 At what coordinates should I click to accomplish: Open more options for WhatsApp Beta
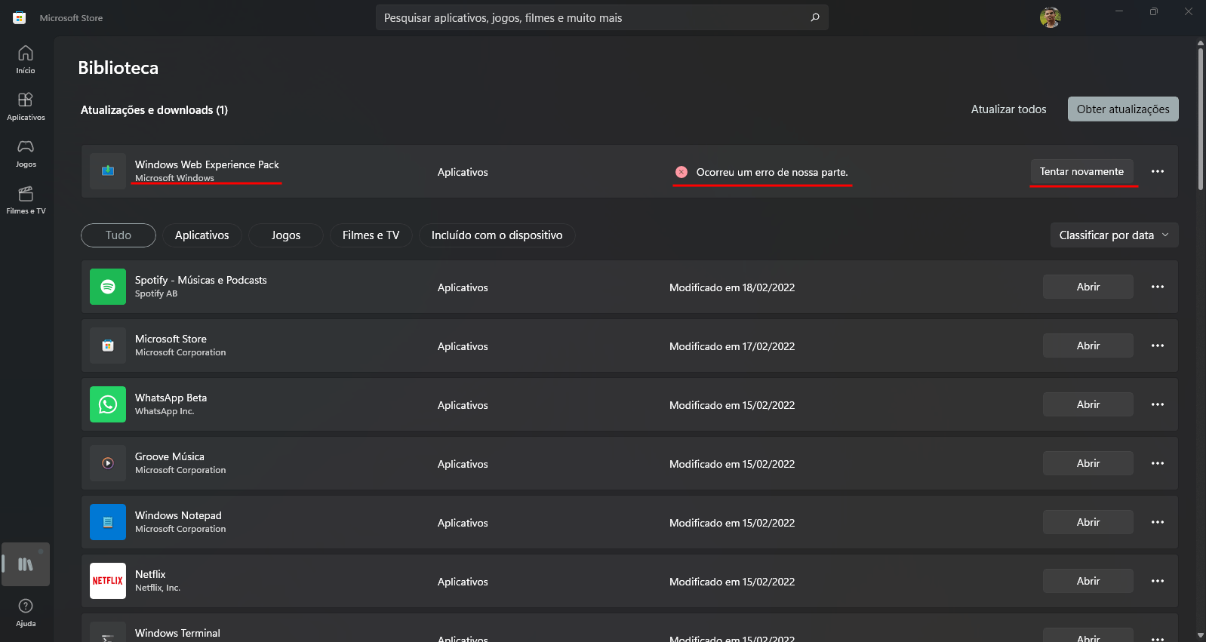pyautogui.click(x=1158, y=404)
